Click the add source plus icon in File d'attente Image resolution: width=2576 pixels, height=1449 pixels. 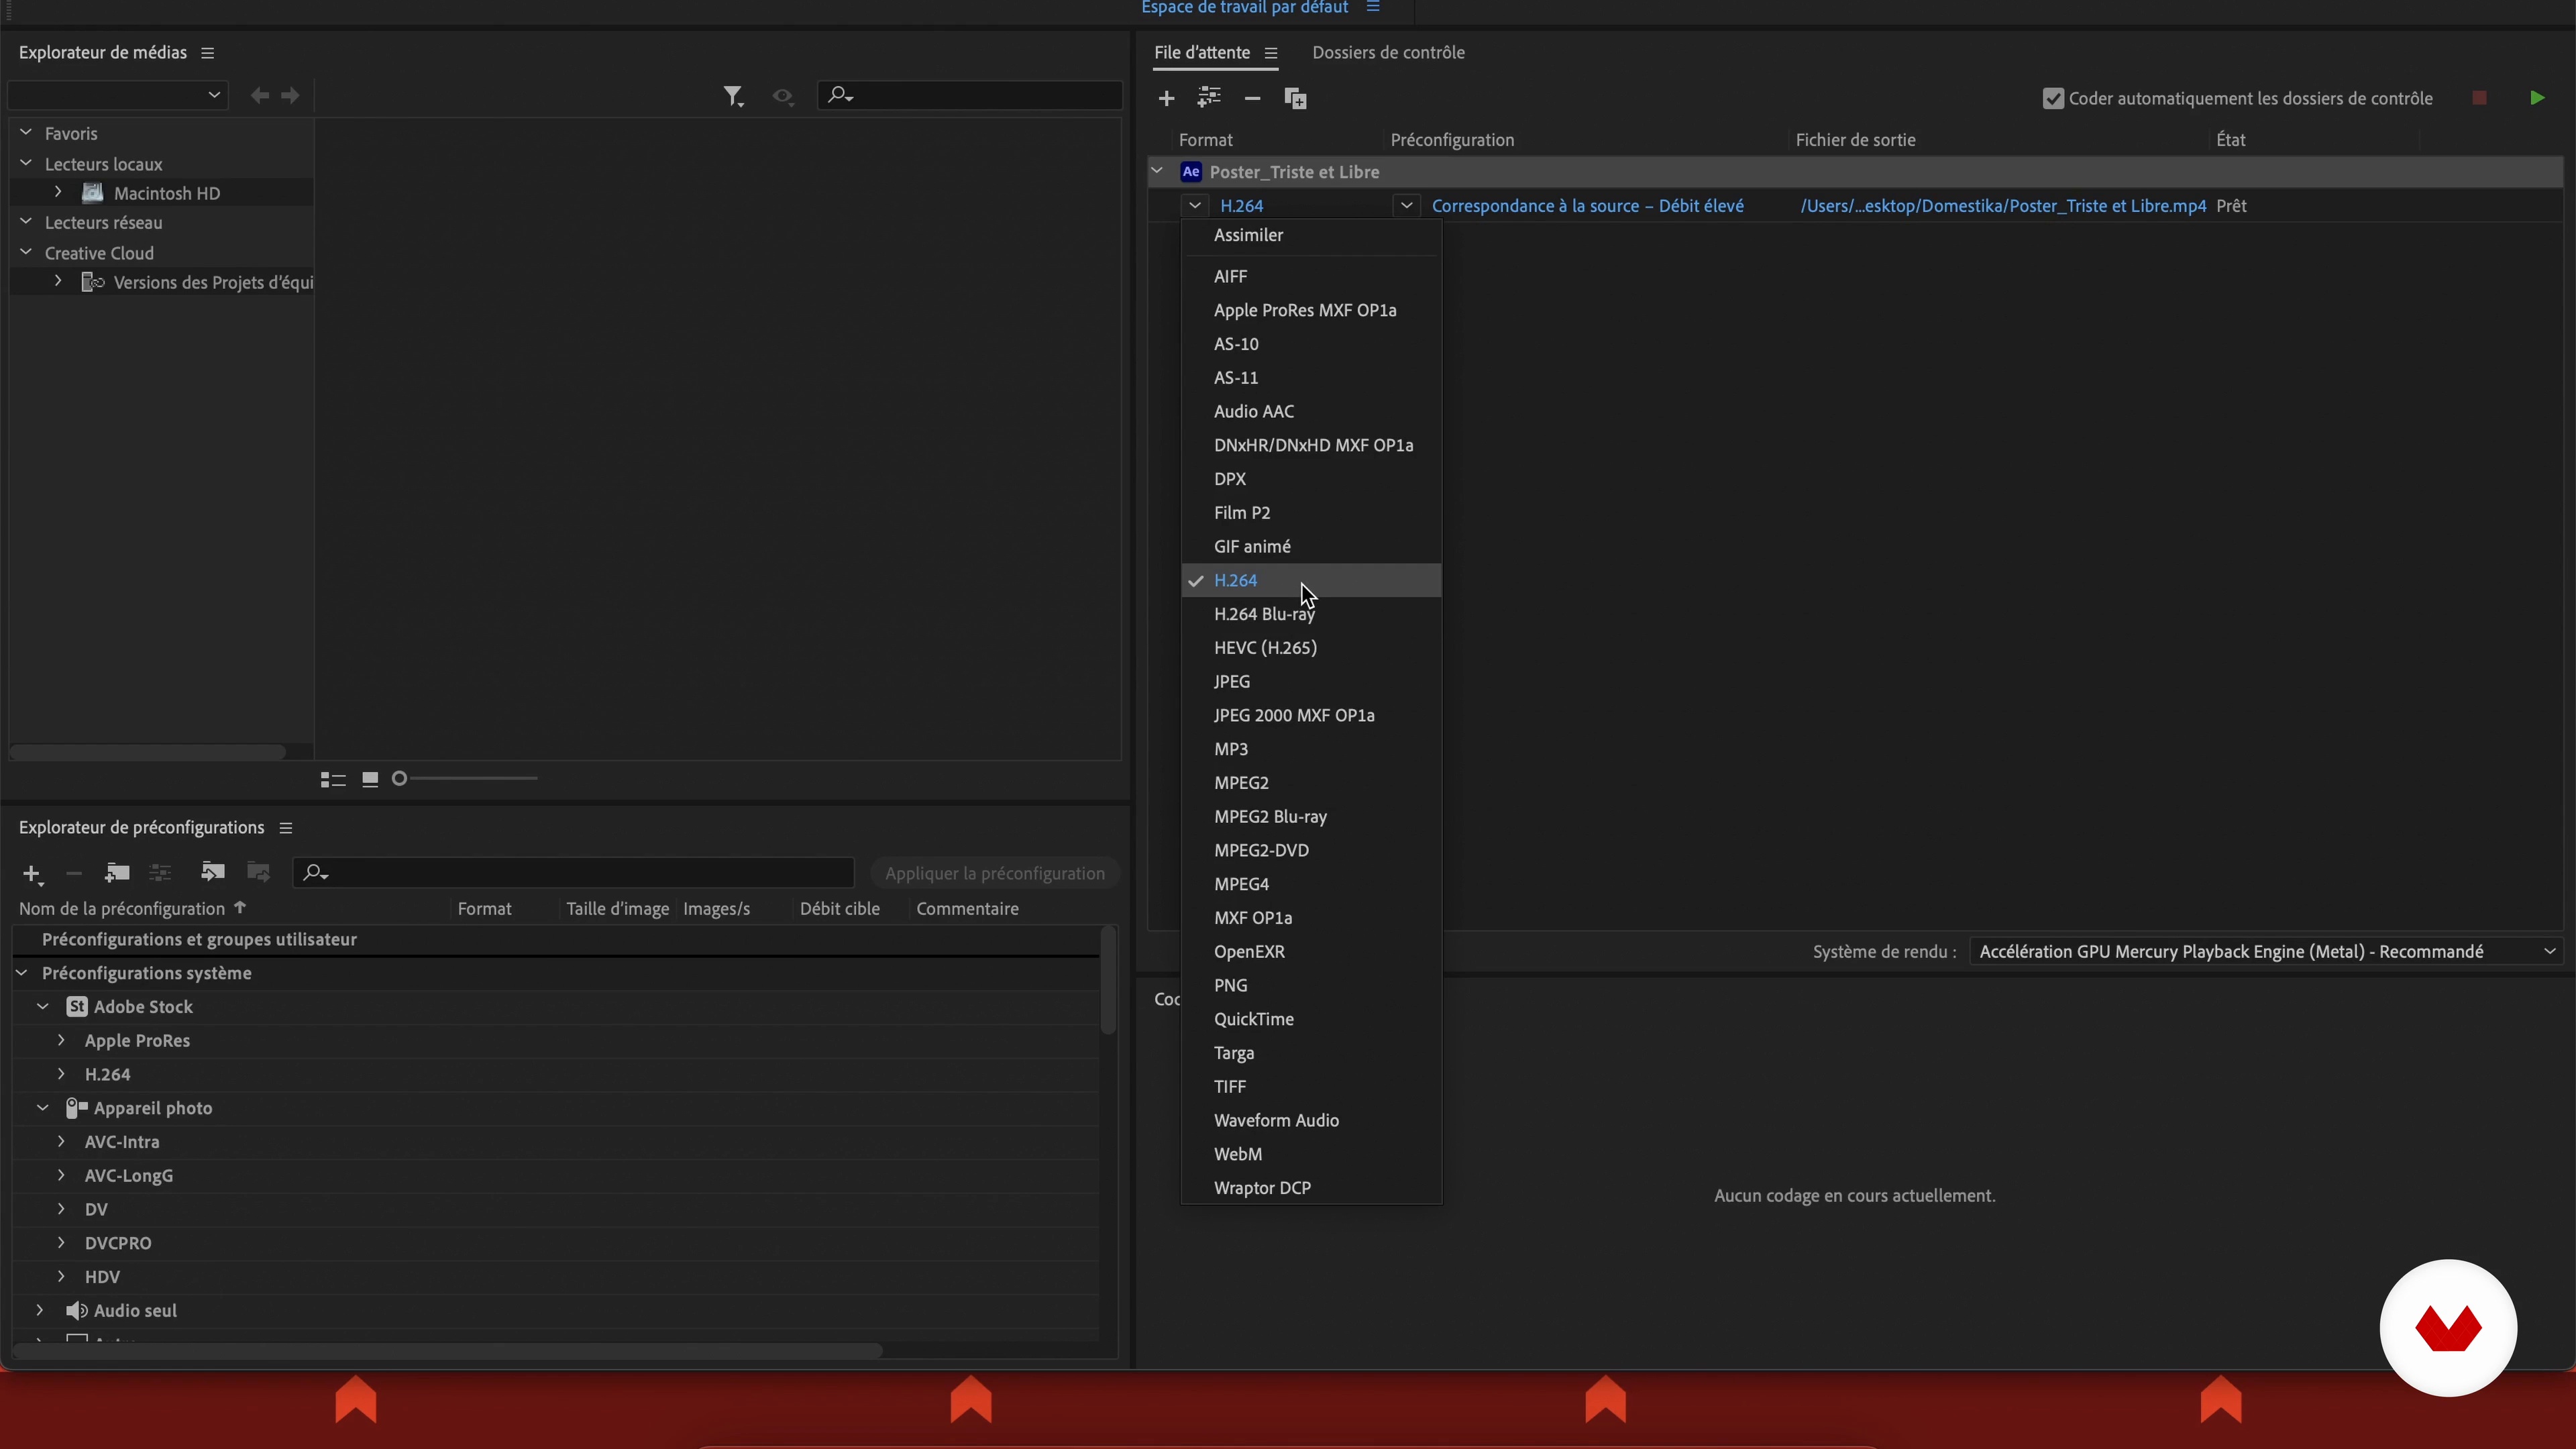[1166, 98]
